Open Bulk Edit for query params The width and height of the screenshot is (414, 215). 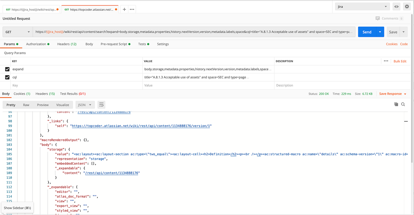[400, 61]
